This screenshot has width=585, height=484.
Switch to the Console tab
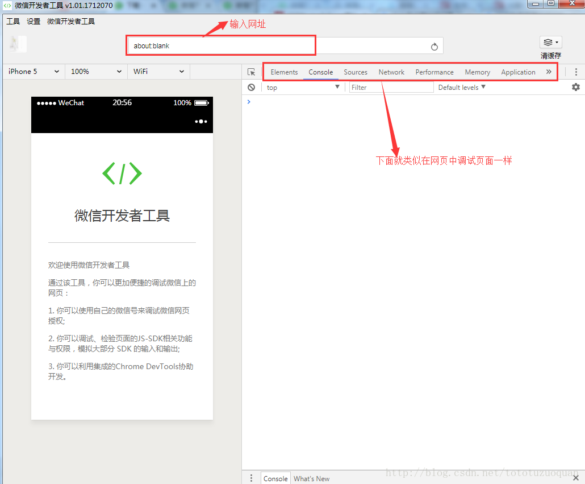[x=320, y=72]
